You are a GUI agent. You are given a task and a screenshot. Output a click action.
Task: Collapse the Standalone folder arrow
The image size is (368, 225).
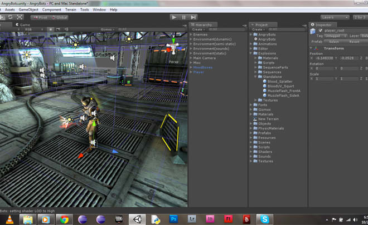(255, 77)
